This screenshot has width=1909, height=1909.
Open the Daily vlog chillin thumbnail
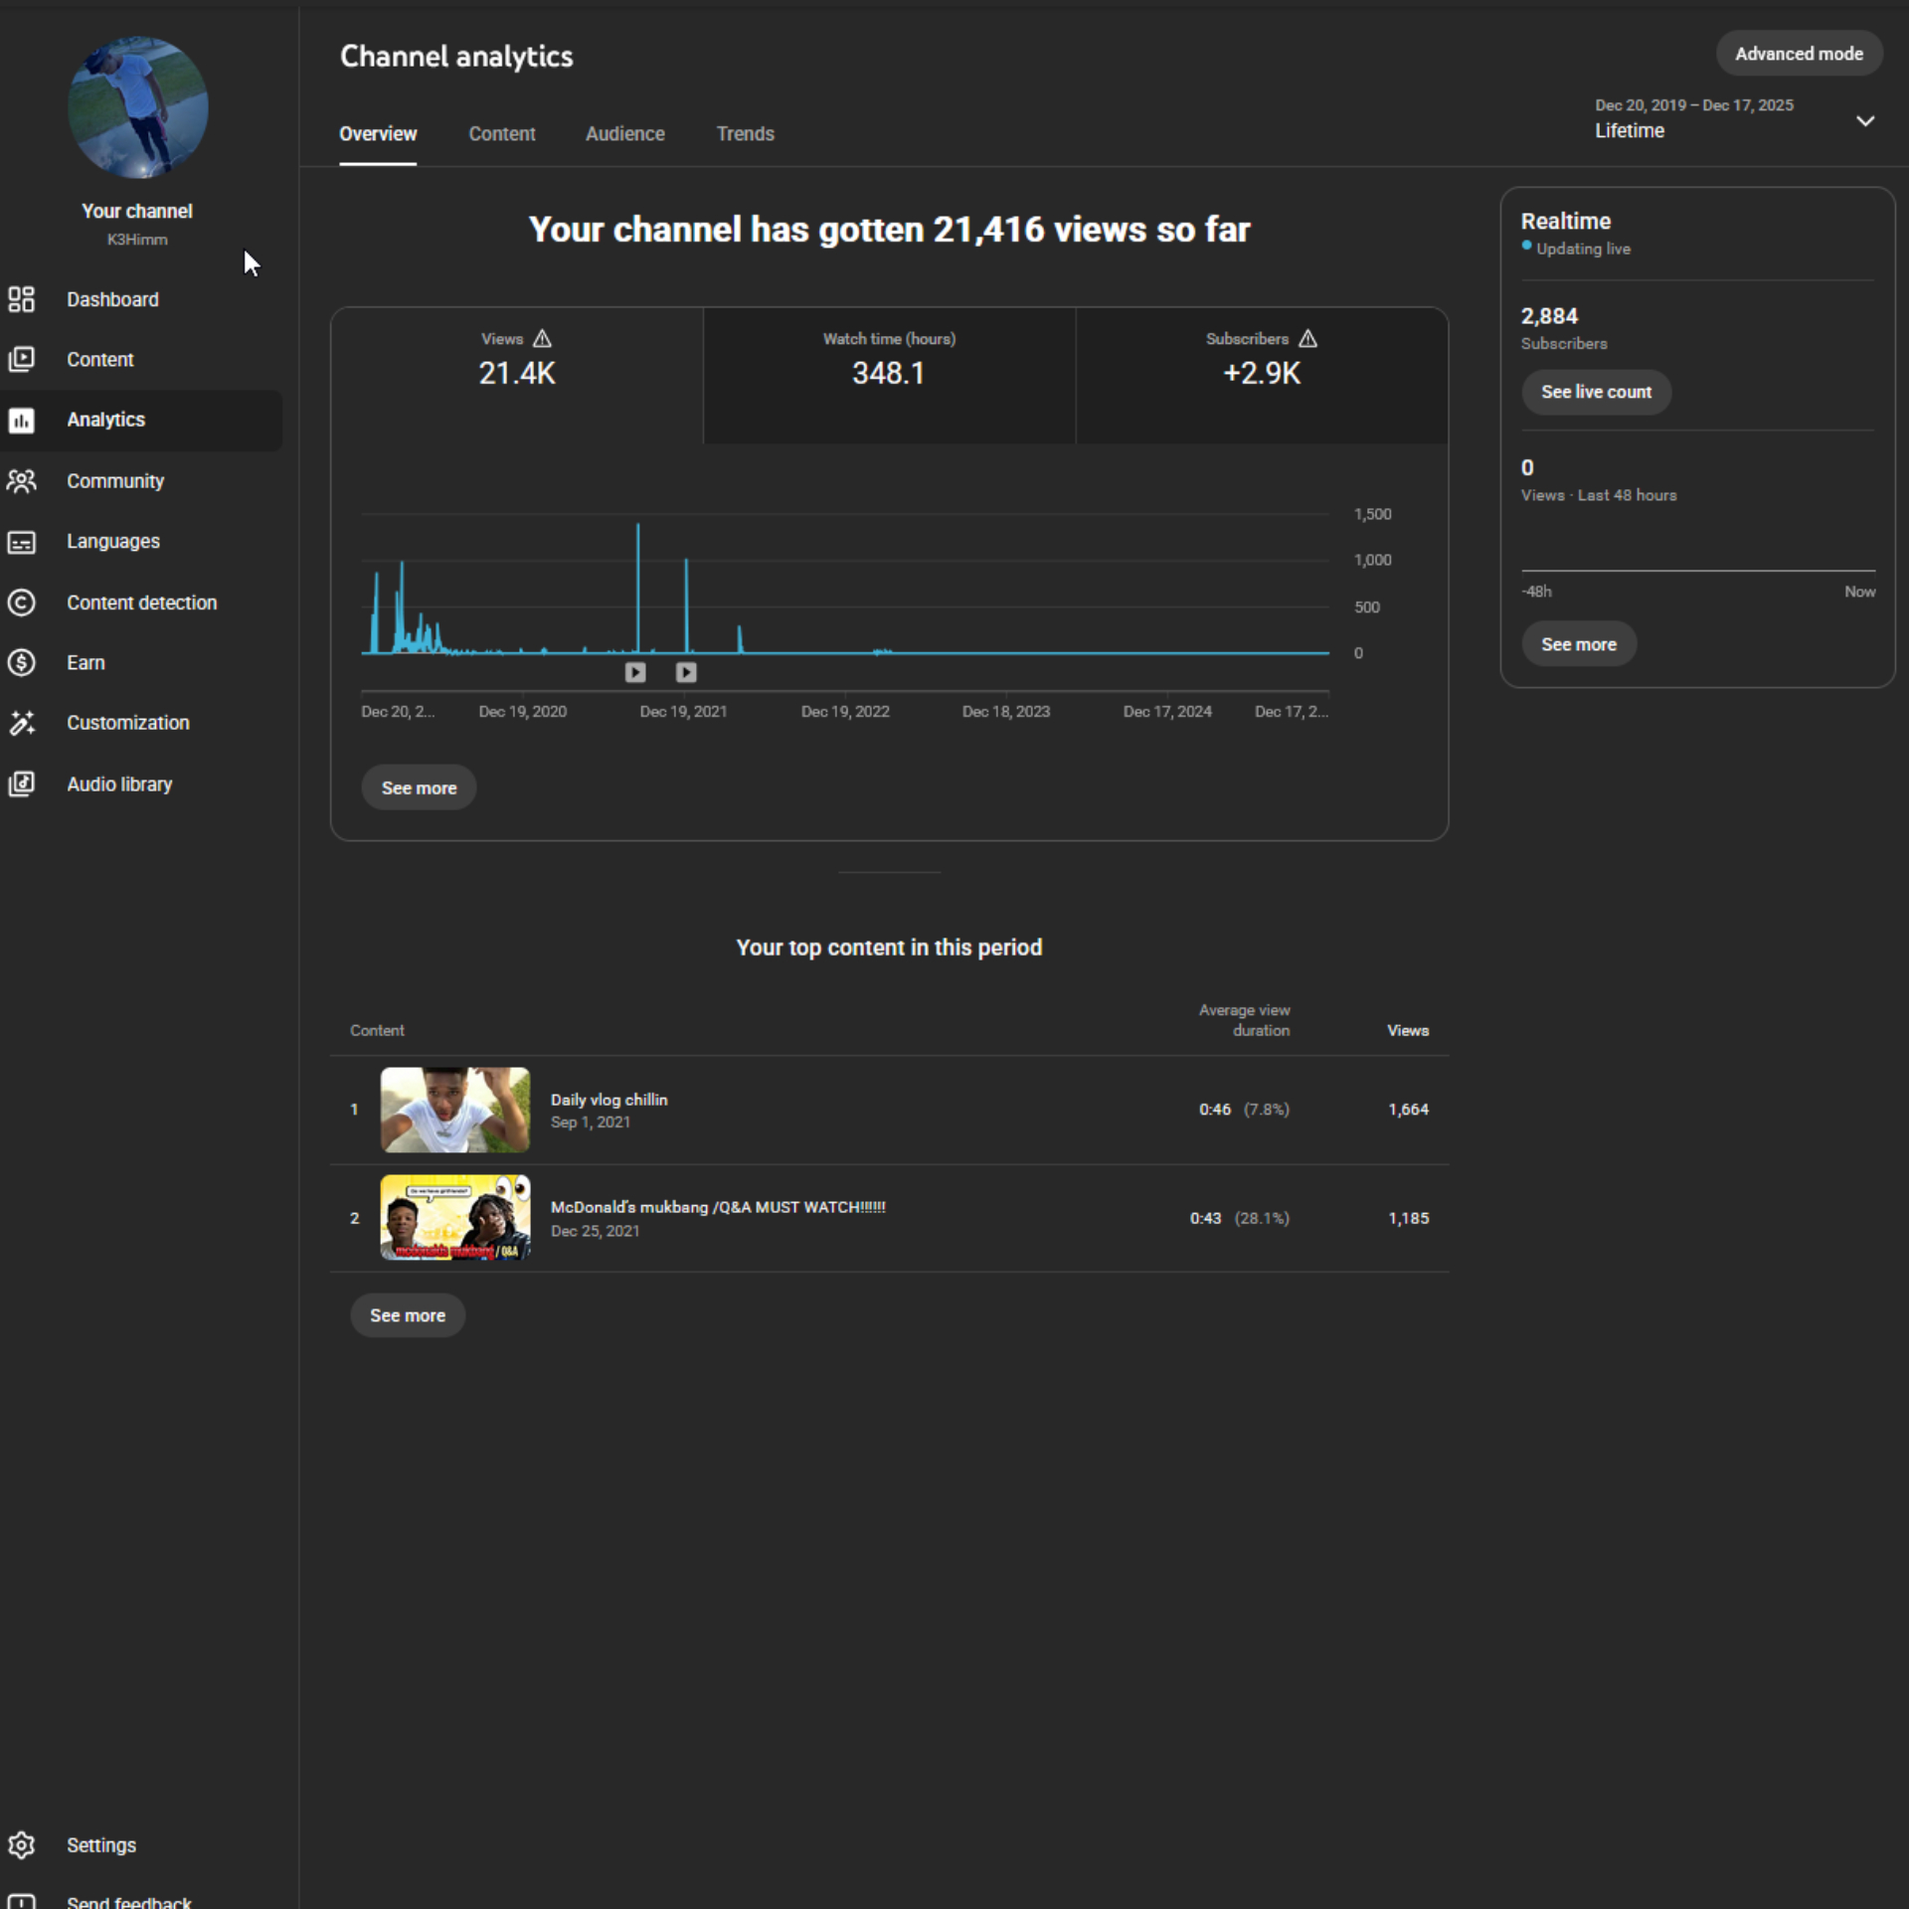pyautogui.click(x=455, y=1110)
